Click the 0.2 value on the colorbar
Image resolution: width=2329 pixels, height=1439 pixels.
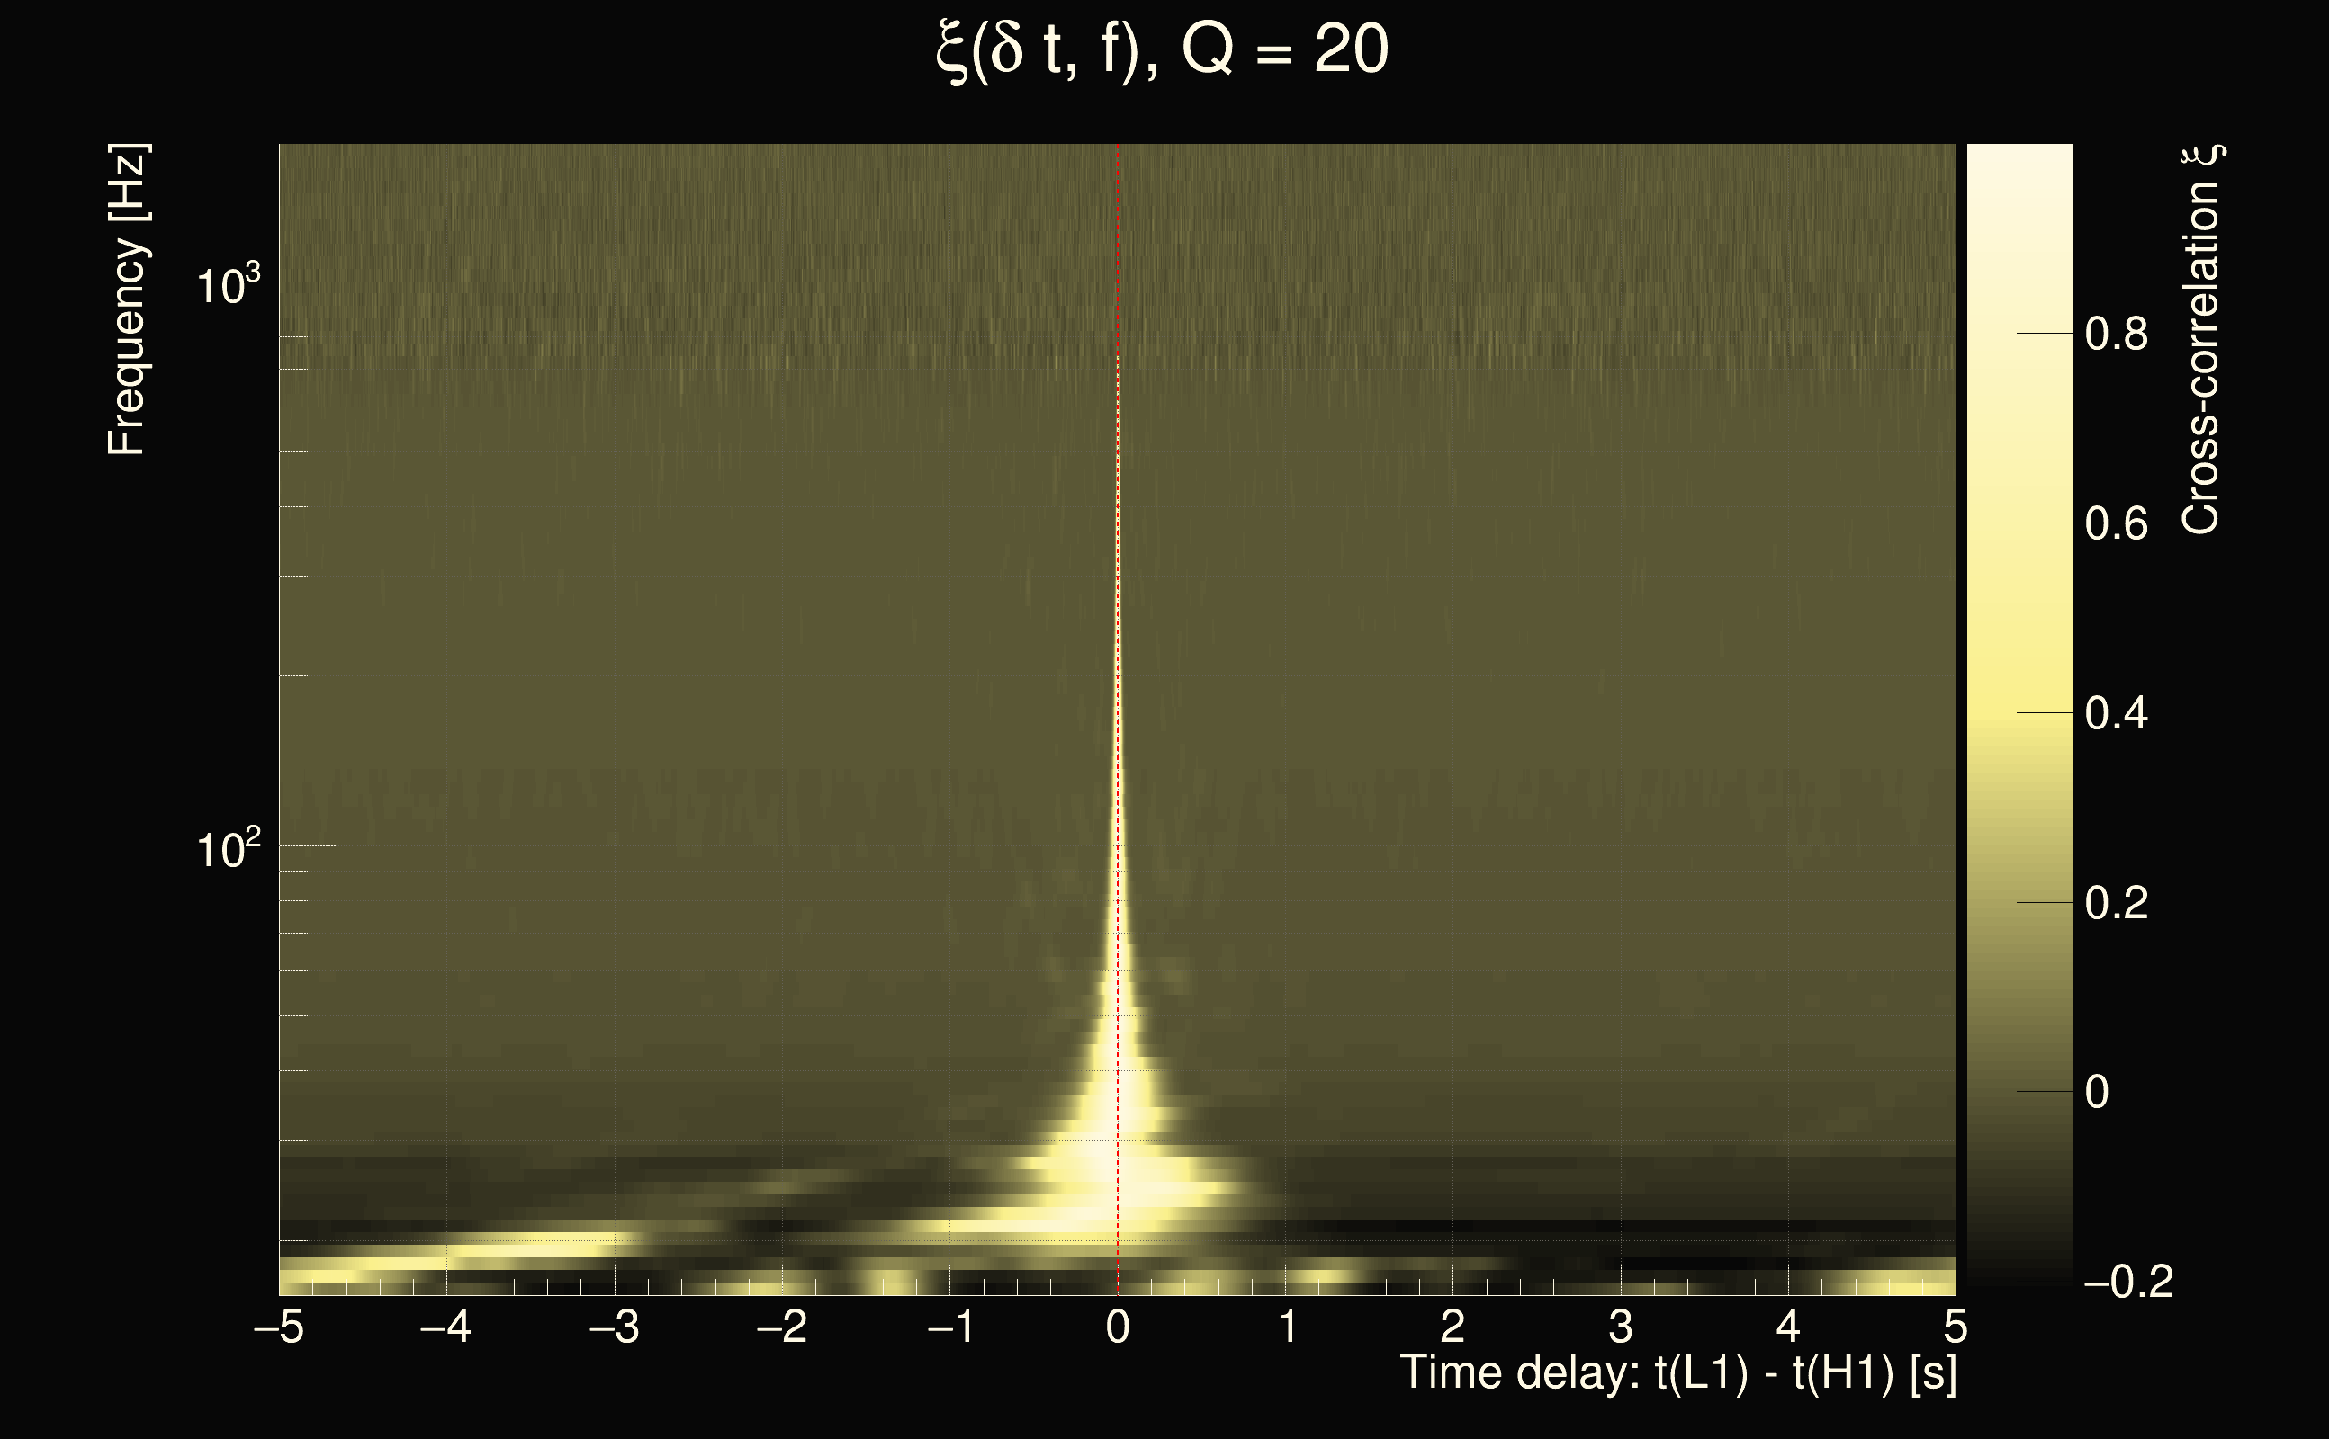click(x=2116, y=902)
